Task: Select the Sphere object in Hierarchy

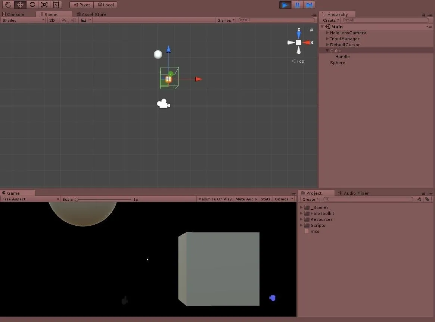Action: pos(338,63)
